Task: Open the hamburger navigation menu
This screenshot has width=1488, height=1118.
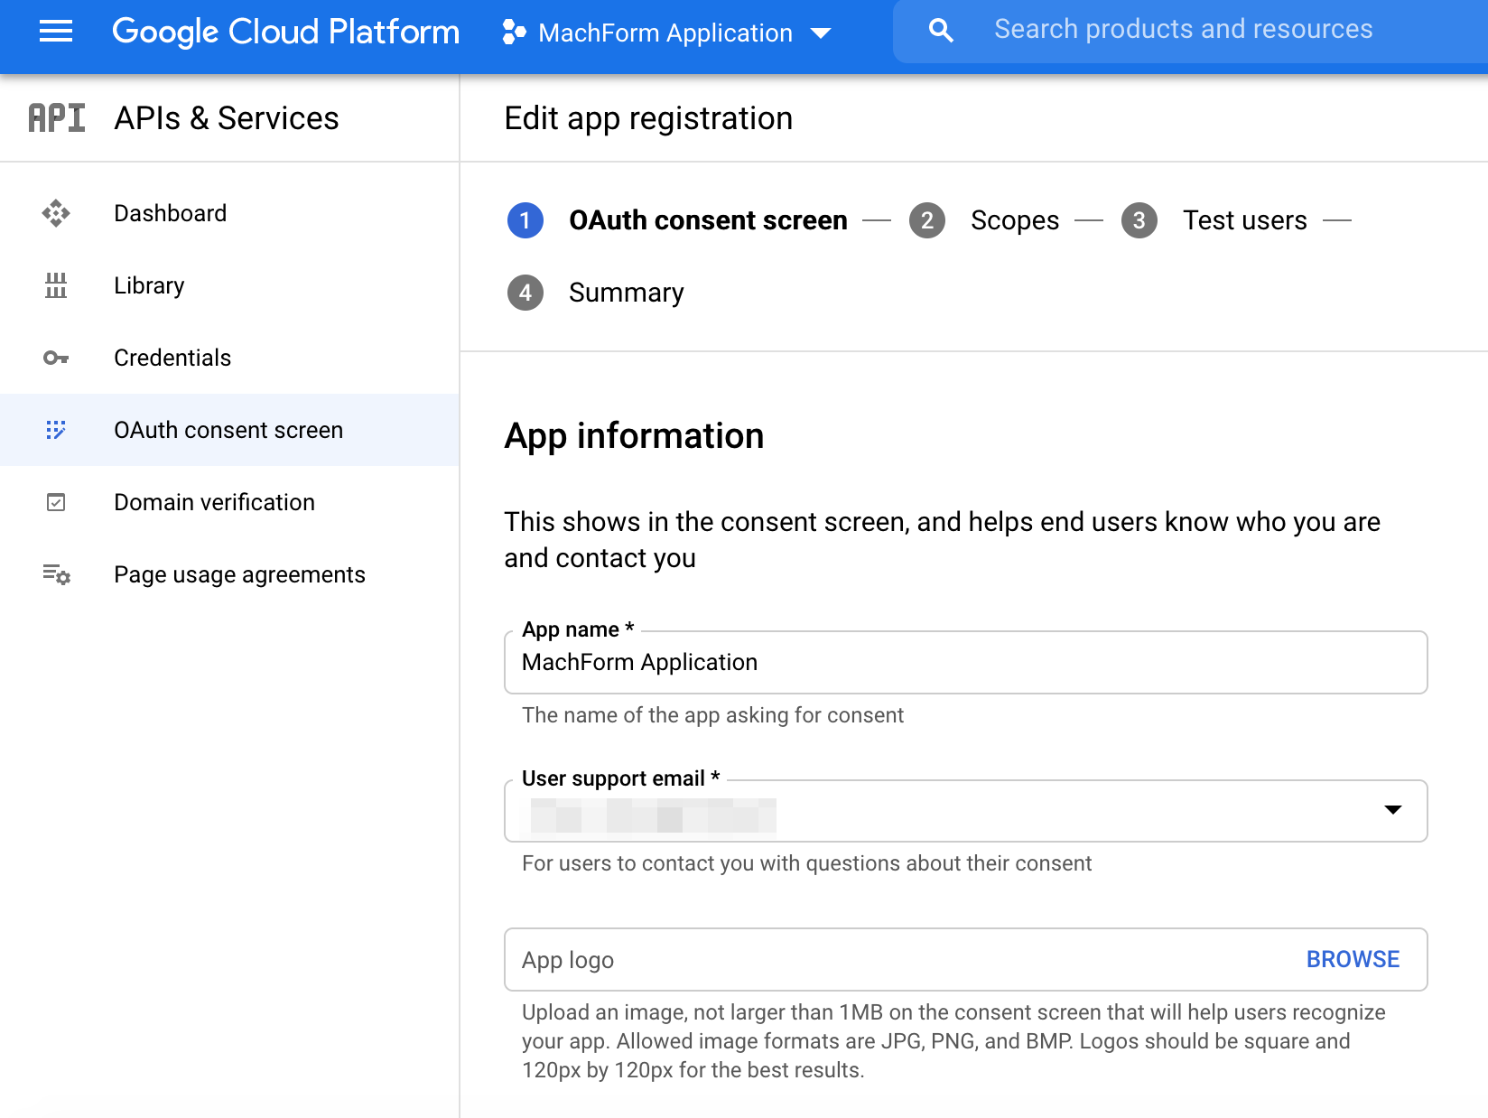Action: pos(56,32)
